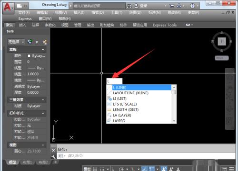Open the 文件(F) menu

tap(24, 12)
